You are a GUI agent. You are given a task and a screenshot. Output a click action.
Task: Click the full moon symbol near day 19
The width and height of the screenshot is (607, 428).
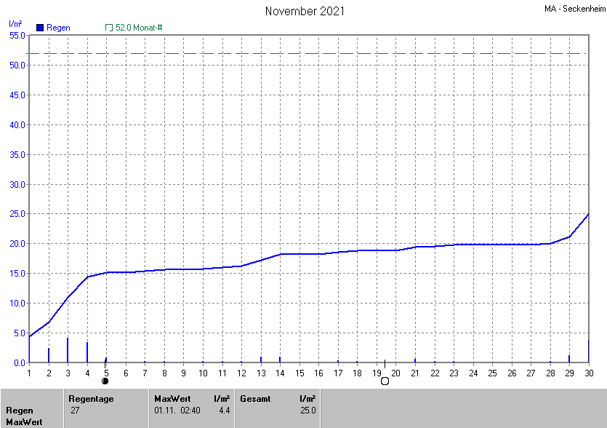(385, 381)
